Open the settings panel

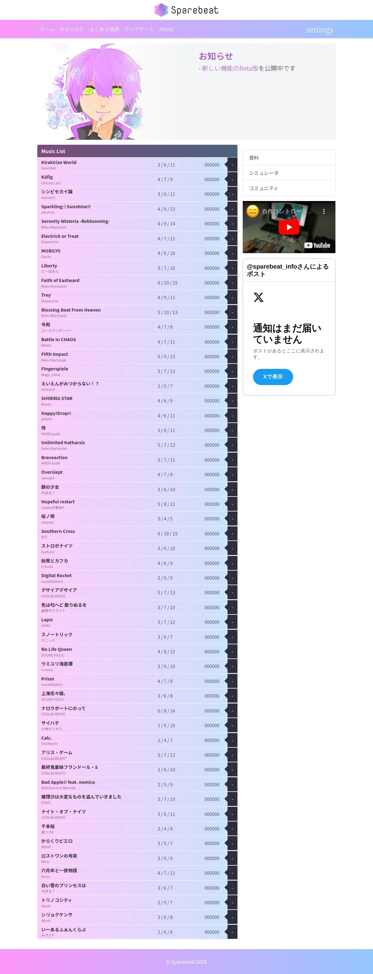point(320,30)
